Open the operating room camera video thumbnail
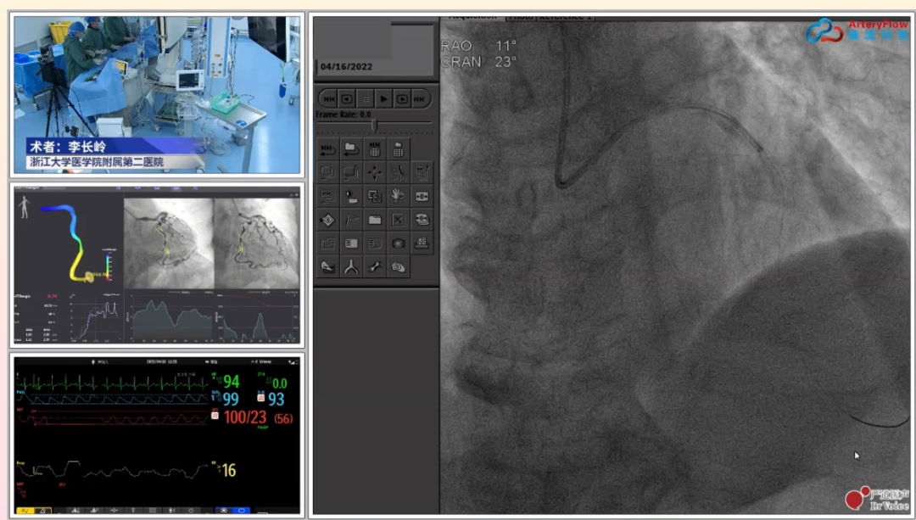Screen dimensions: 916x520 click(x=157, y=92)
